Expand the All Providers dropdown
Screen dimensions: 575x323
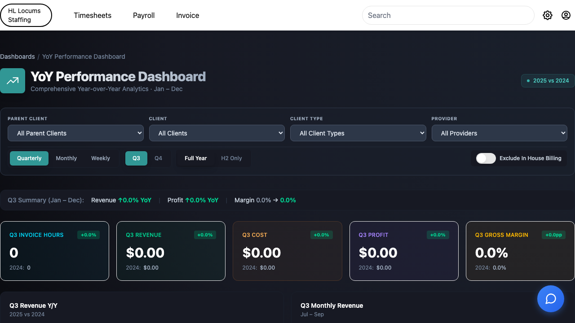(500, 133)
